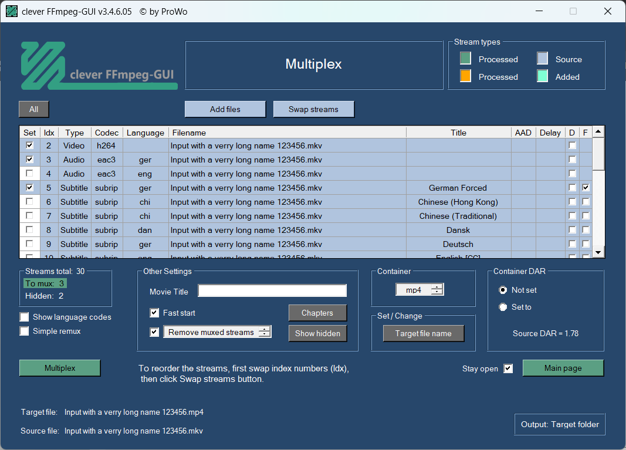
Task: Click the Add files button
Action: pyautogui.click(x=225, y=109)
